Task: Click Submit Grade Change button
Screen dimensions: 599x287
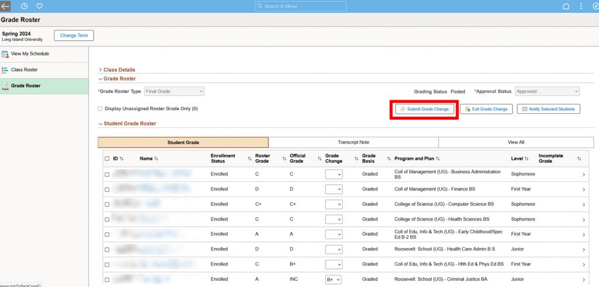Action: pyautogui.click(x=425, y=109)
